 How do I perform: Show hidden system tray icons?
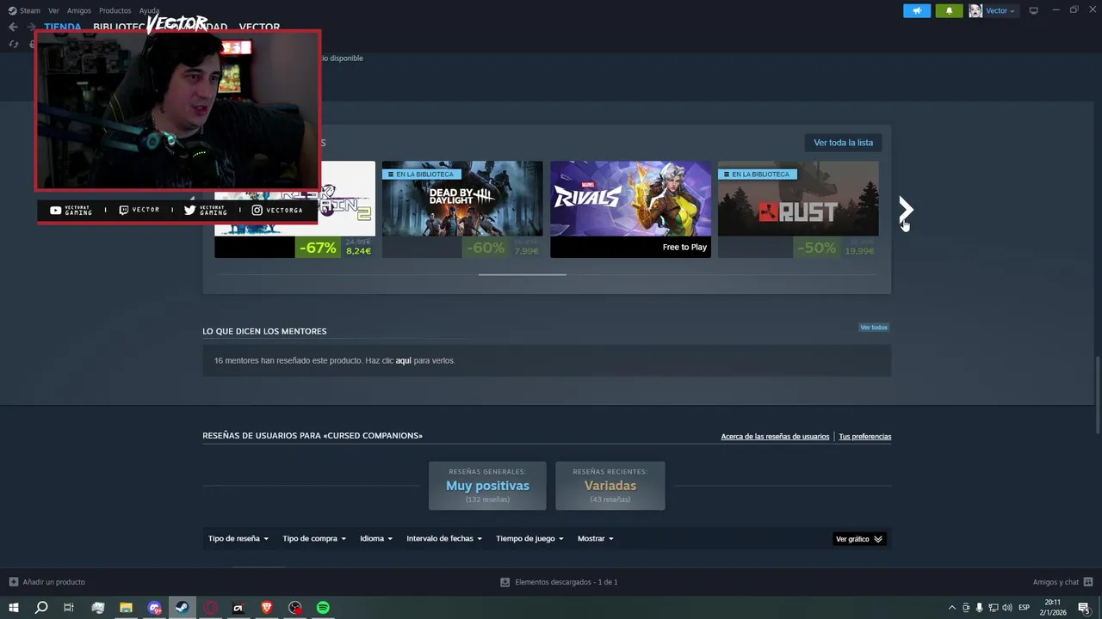point(951,608)
